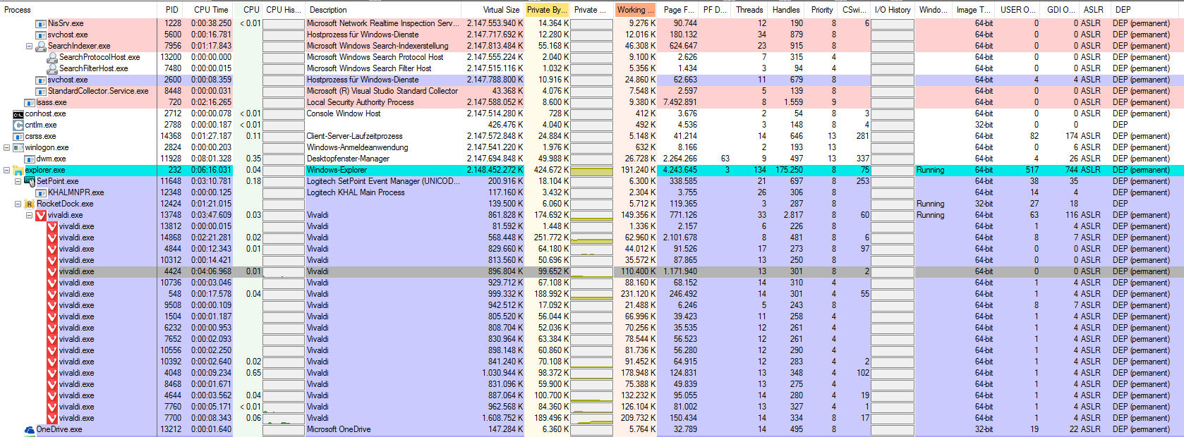Collapse the SetPoint.exe tree node
This screenshot has width=1184, height=437.
pos(18,181)
